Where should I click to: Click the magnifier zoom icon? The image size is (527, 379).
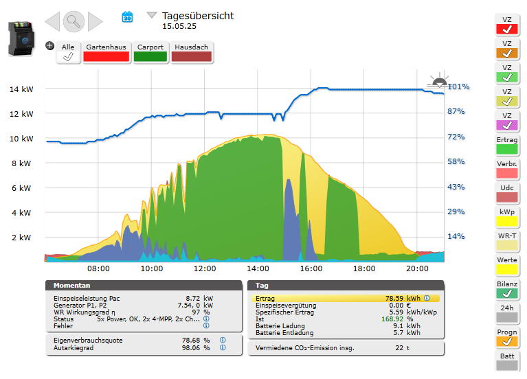tap(74, 22)
